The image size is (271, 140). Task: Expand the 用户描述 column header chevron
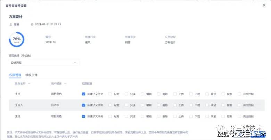click(65, 84)
